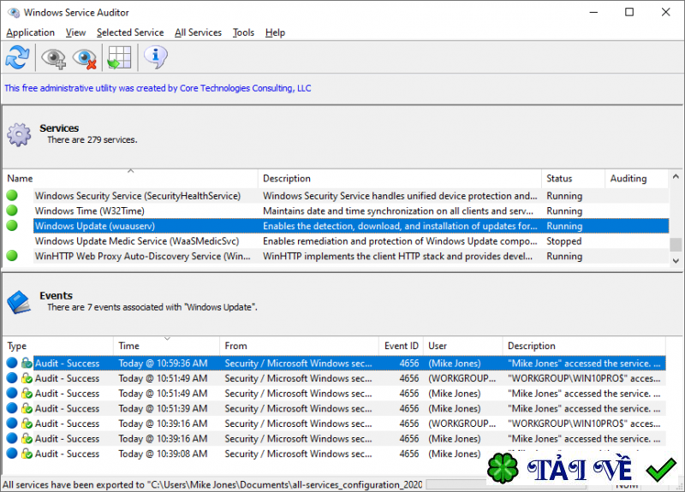The width and height of the screenshot is (685, 492).
Task: Click the Core Technologies Consulting credit link
Action: tap(158, 88)
